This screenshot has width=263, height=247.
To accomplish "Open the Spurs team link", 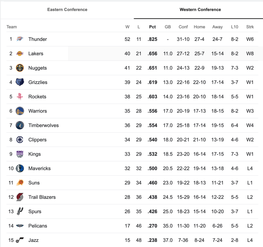I will (x=35, y=212).
